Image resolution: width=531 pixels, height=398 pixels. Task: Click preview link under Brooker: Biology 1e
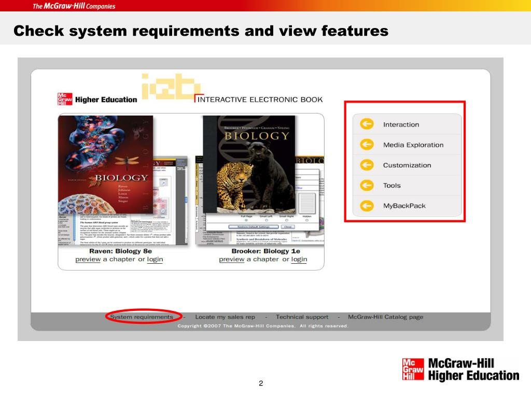(232, 259)
